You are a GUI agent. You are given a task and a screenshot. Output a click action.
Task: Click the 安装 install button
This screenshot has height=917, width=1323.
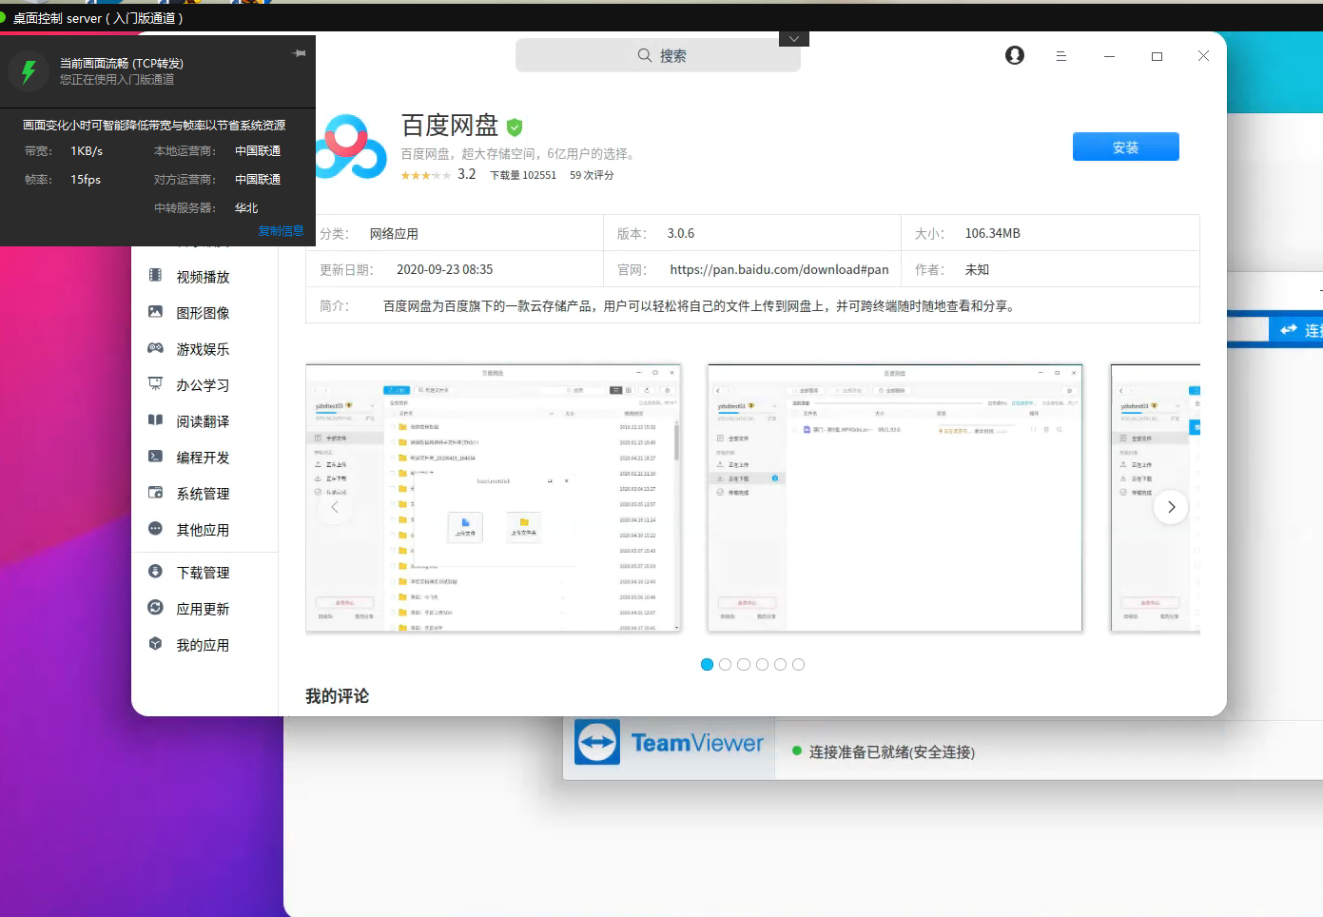pyautogui.click(x=1126, y=146)
